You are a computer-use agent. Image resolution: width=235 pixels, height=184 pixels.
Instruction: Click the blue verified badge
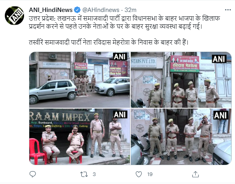click(x=77, y=10)
